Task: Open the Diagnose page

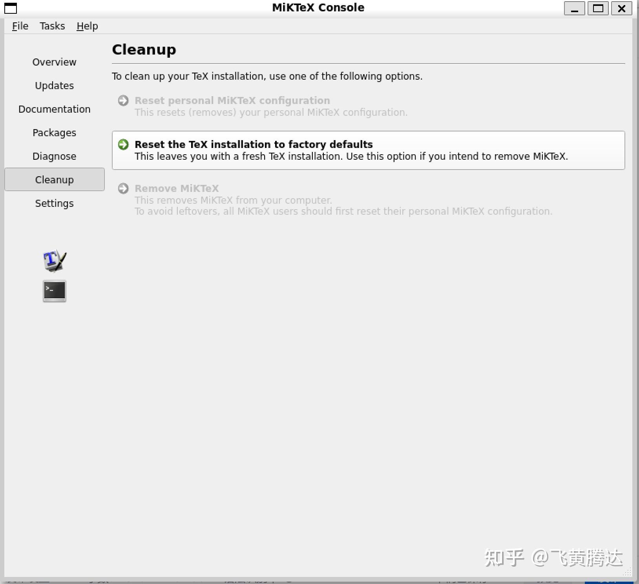Action: click(x=55, y=156)
